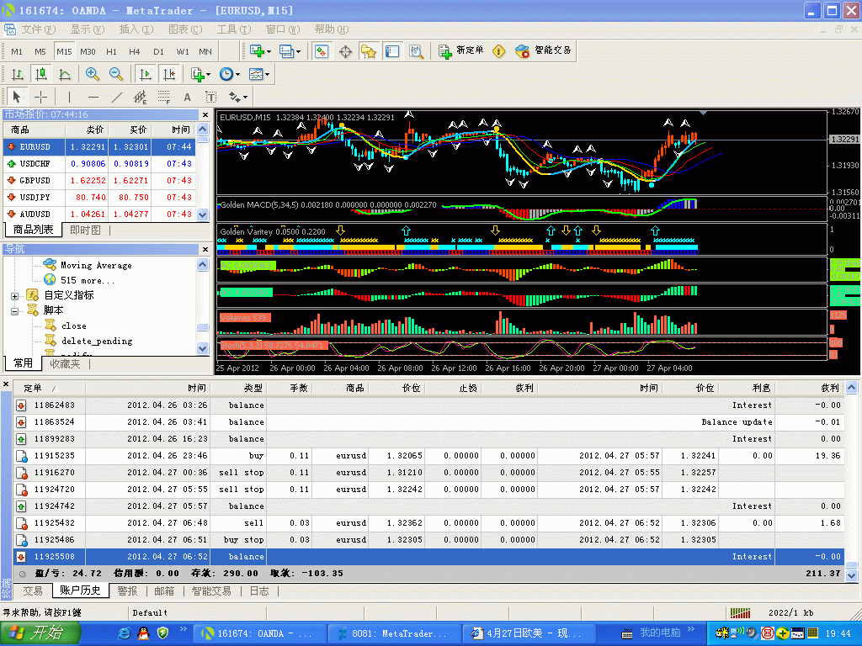Draw a horizontal line on chart
This screenshot has height=646, width=862.
coord(93,97)
